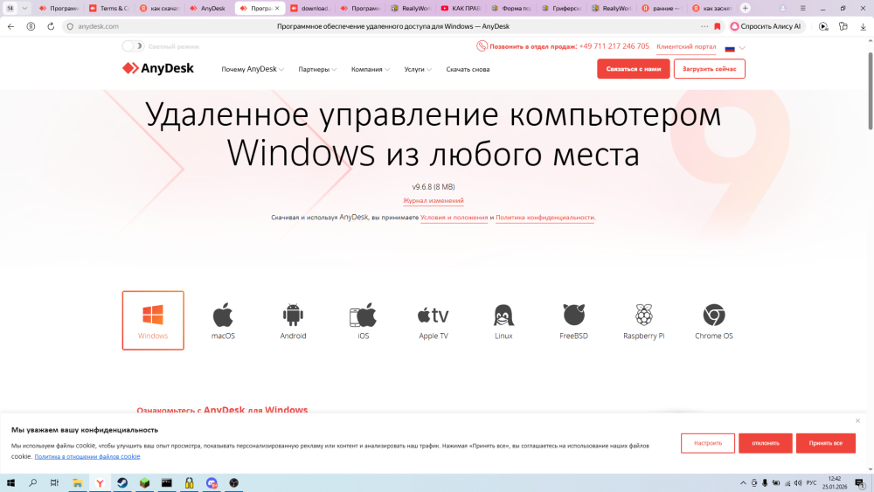Open 'Скачать снова' nav item
The width and height of the screenshot is (874, 492).
click(468, 70)
